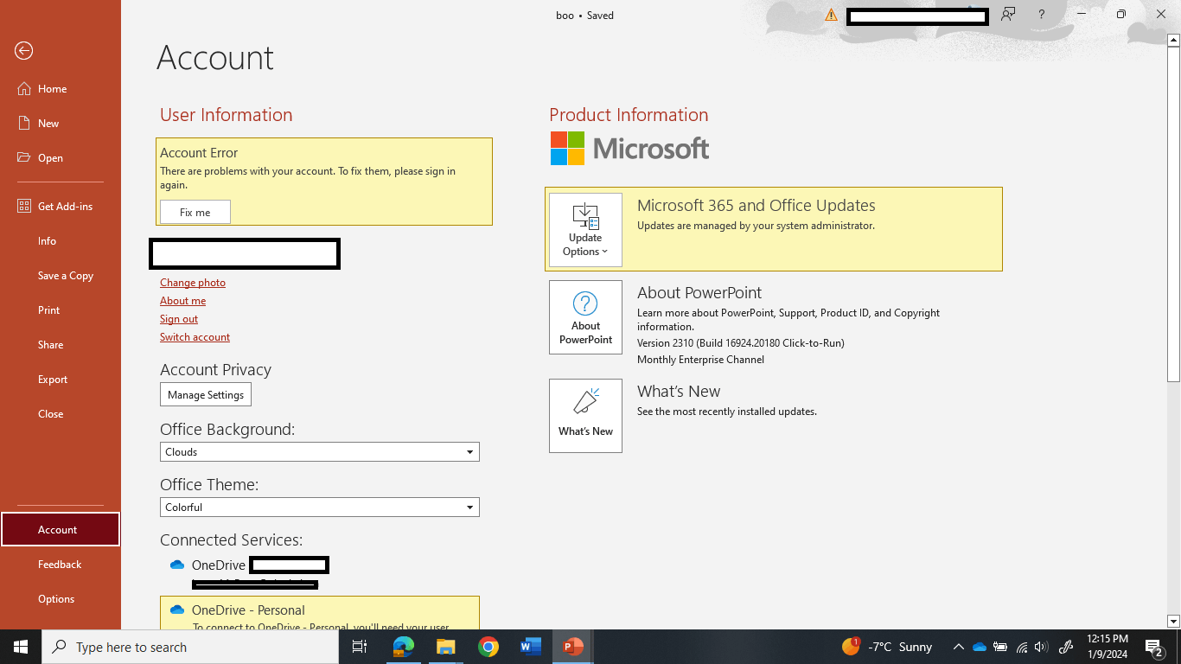This screenshot has height=664, width=1181.
Task: Select New in the backstage sidebar
Action: pos(61,124)
